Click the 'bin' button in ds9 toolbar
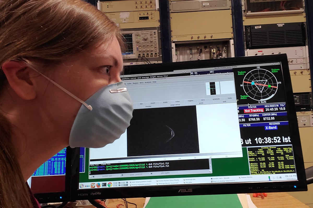 [x=141, y=103]
